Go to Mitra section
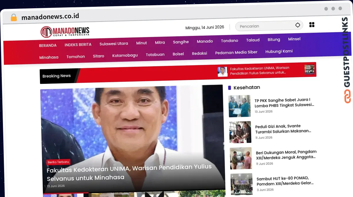353x197 pixels. [160, 42]
